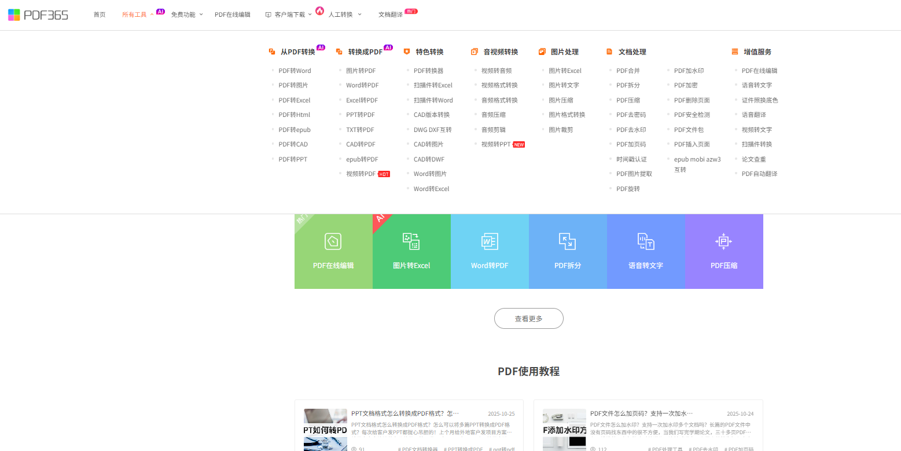Select 视频转PPT in 音视频转换 column
901x451 pixels.
point(496,144)
